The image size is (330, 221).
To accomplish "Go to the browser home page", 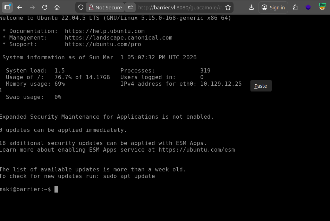I will point(57,7).
